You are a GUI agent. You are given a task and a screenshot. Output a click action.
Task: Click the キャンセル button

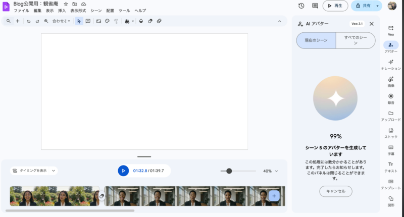[336, 191]
